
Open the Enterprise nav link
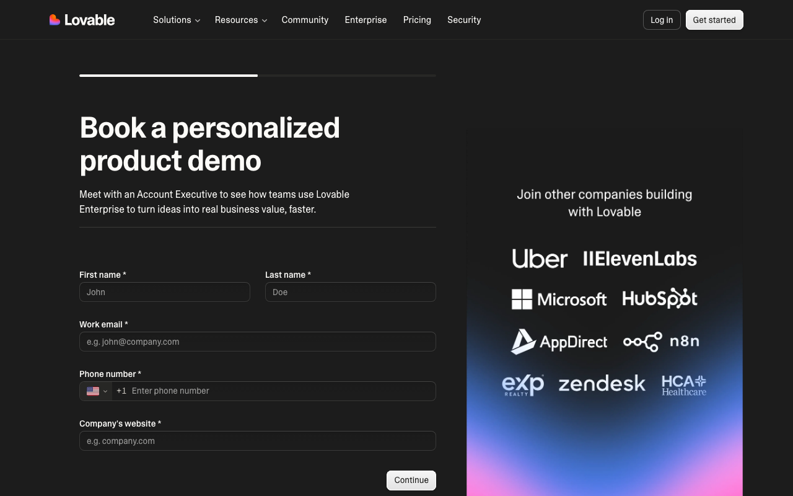click(x=366, y=20)
